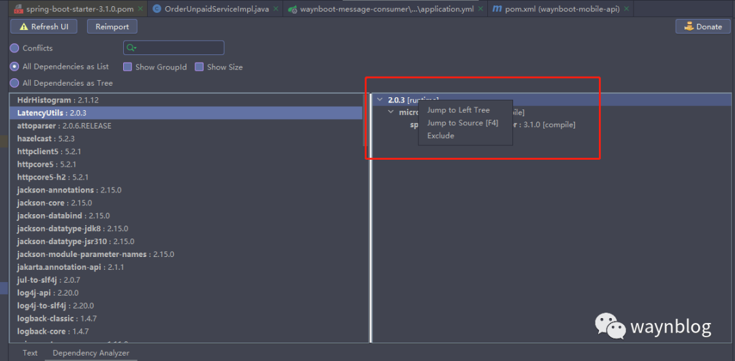Select log4j-api : 2.20.0 in list
The width and height of the screenshot is (735, 361).
point(186,292)
